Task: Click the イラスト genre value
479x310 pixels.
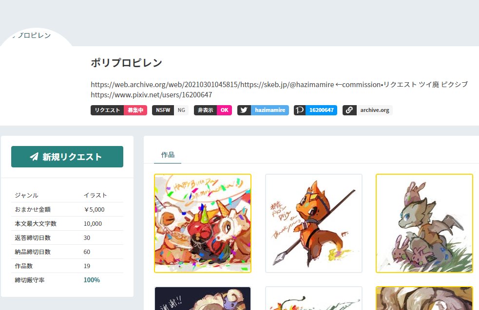Action: click(96, 195)
